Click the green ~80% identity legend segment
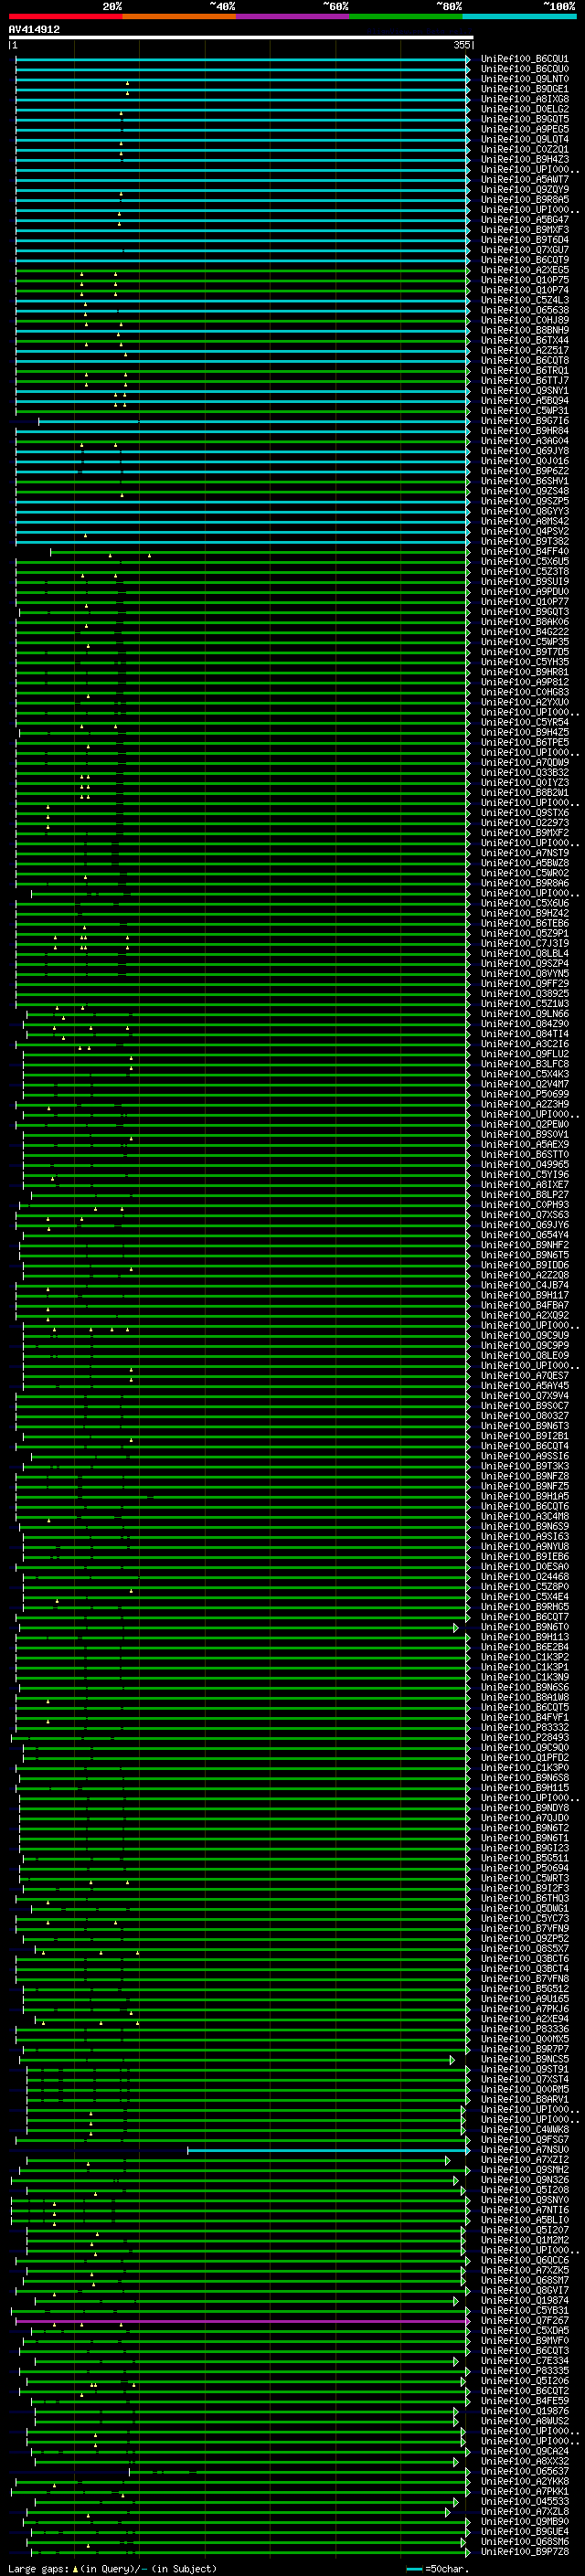This screenshot has width=585, height=2576. (406, 16)
